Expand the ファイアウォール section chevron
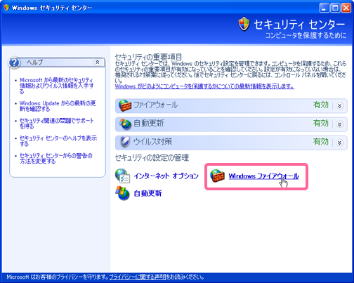The height and width of the screenshot is (283, 354). pos(339,106)
